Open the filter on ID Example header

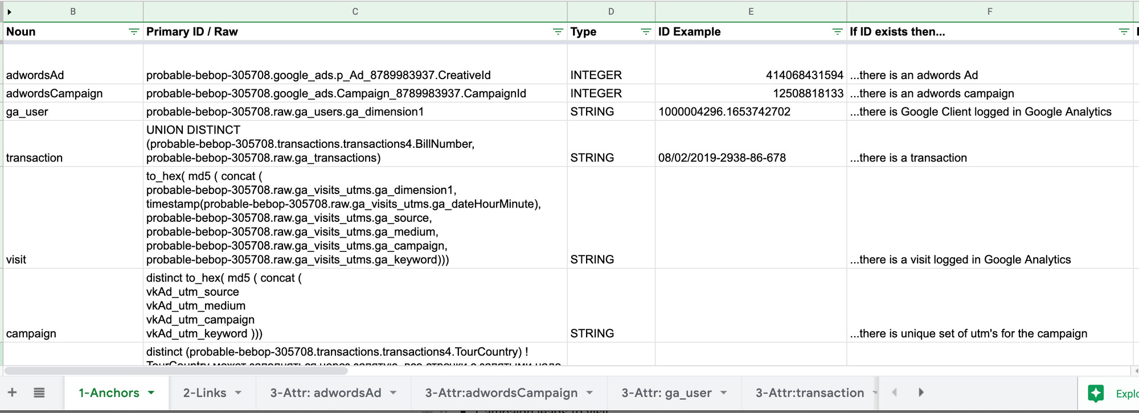[837, 32]
